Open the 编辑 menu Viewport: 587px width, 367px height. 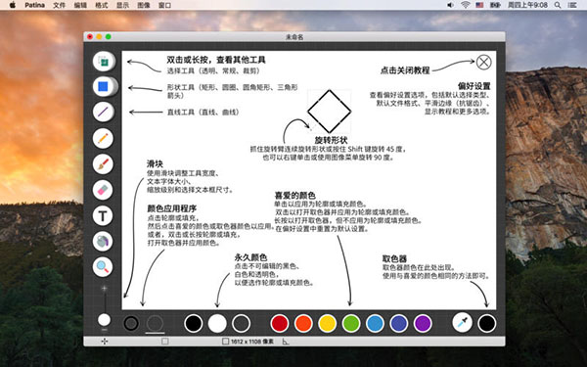80,5
